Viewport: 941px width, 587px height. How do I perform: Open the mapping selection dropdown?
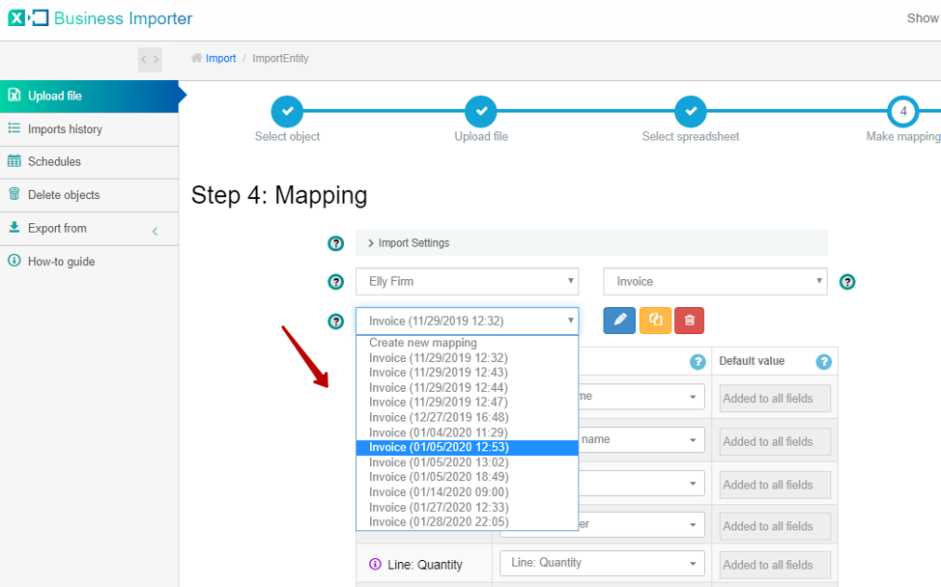tap(467, 321)
